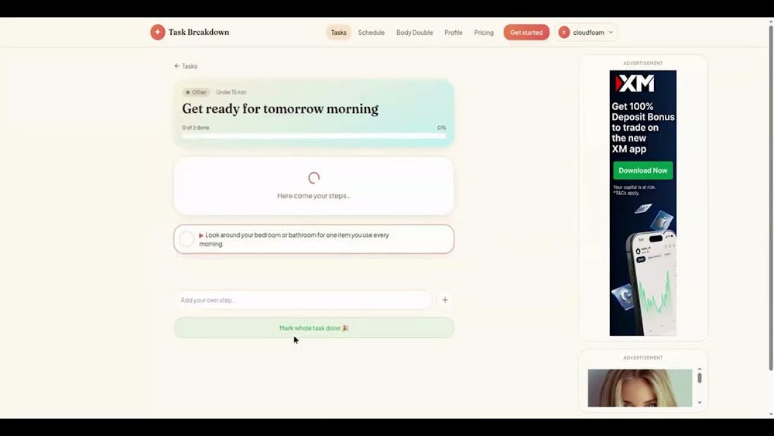The width and height of the screenshot is (774, 436).
Task: Click the ad scrollbar up arrow
Action: 700,369
